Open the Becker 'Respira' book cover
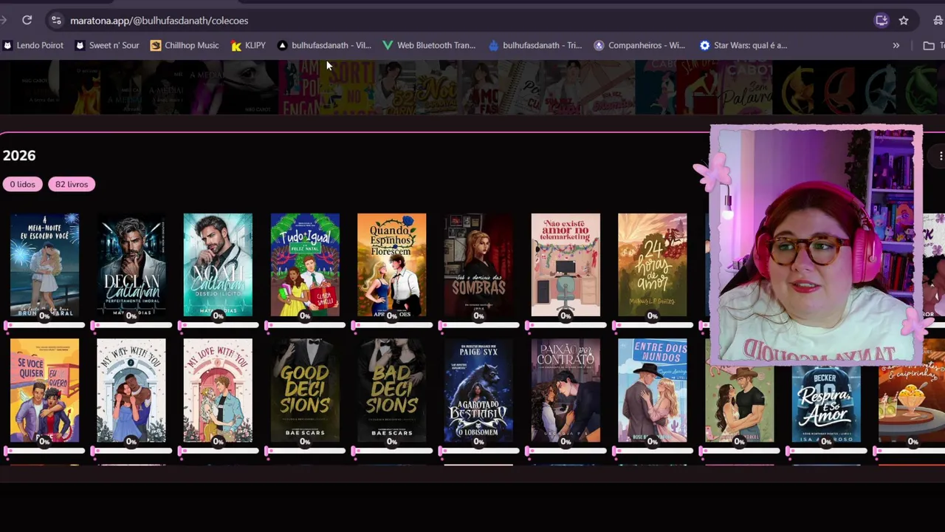Viewport: 945px width, 532px height. pos(826,403)
